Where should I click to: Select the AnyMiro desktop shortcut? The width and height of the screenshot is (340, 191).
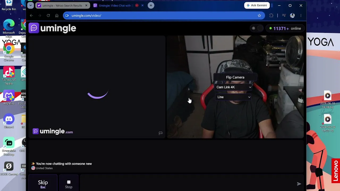pyautogui.click(x=9, y=98)
